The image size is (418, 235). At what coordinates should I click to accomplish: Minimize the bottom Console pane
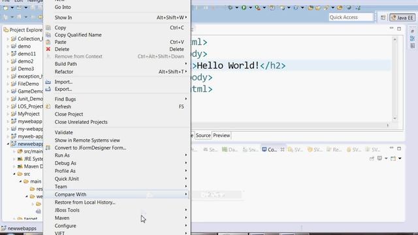click(391, 148)
